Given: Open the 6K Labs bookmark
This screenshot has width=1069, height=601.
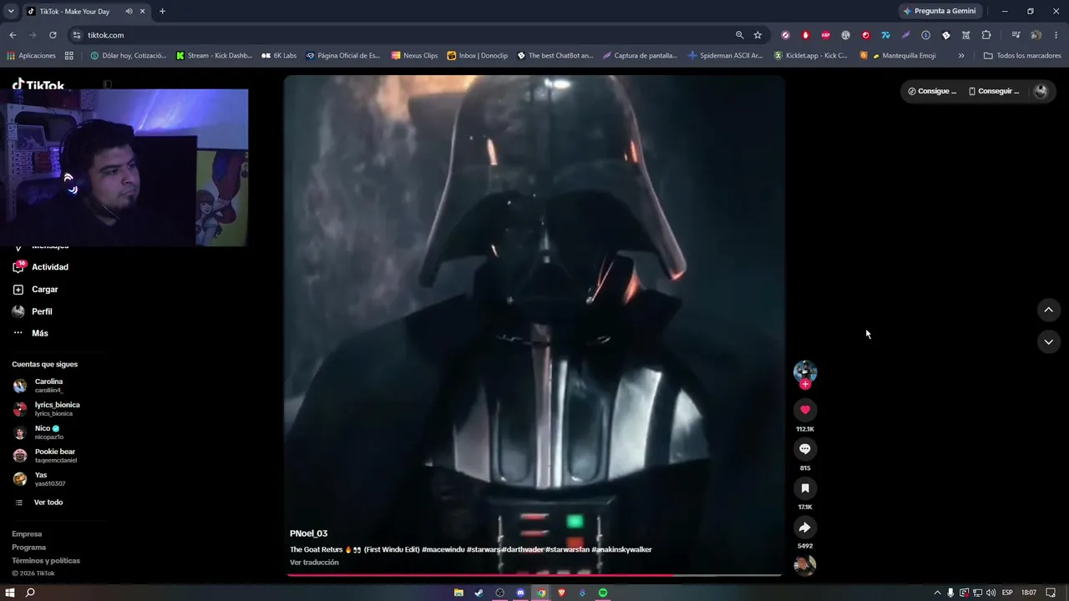Looking at the screenshot, I should tap(279, 56).
